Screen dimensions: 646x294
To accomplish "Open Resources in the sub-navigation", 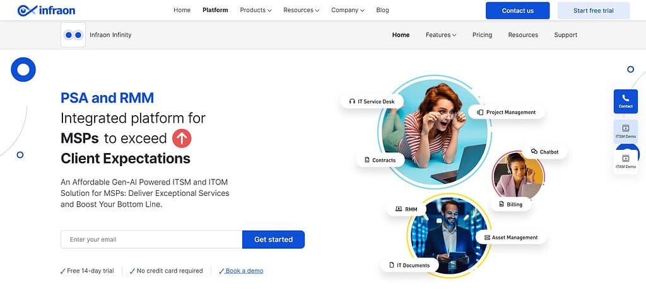I will pos(523,35).
